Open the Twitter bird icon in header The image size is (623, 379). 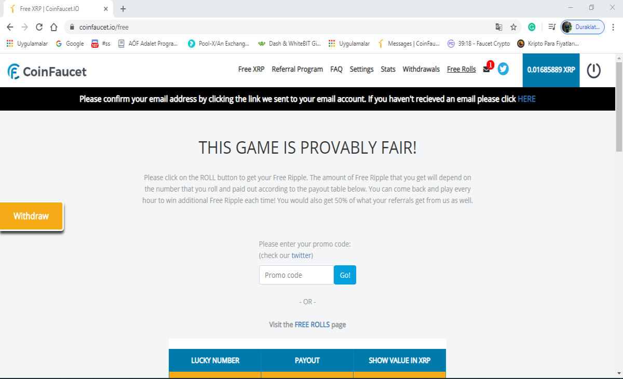(x=503, y=69)
